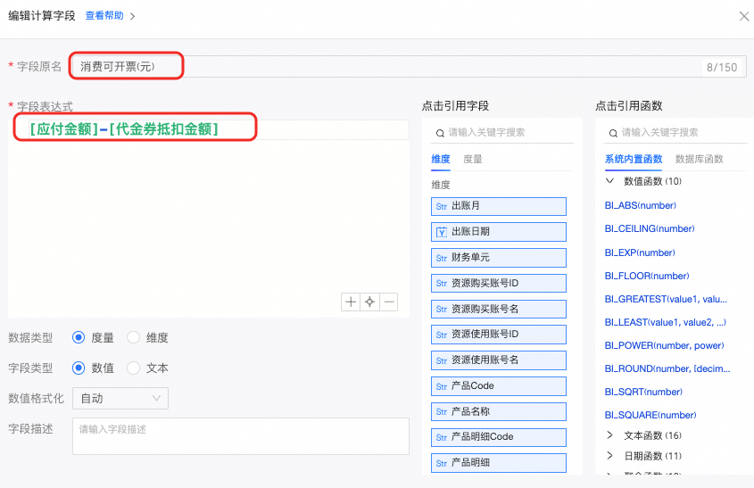Click the 字段描述 text area
Screen dimensions: 754x488
point(240,436)
